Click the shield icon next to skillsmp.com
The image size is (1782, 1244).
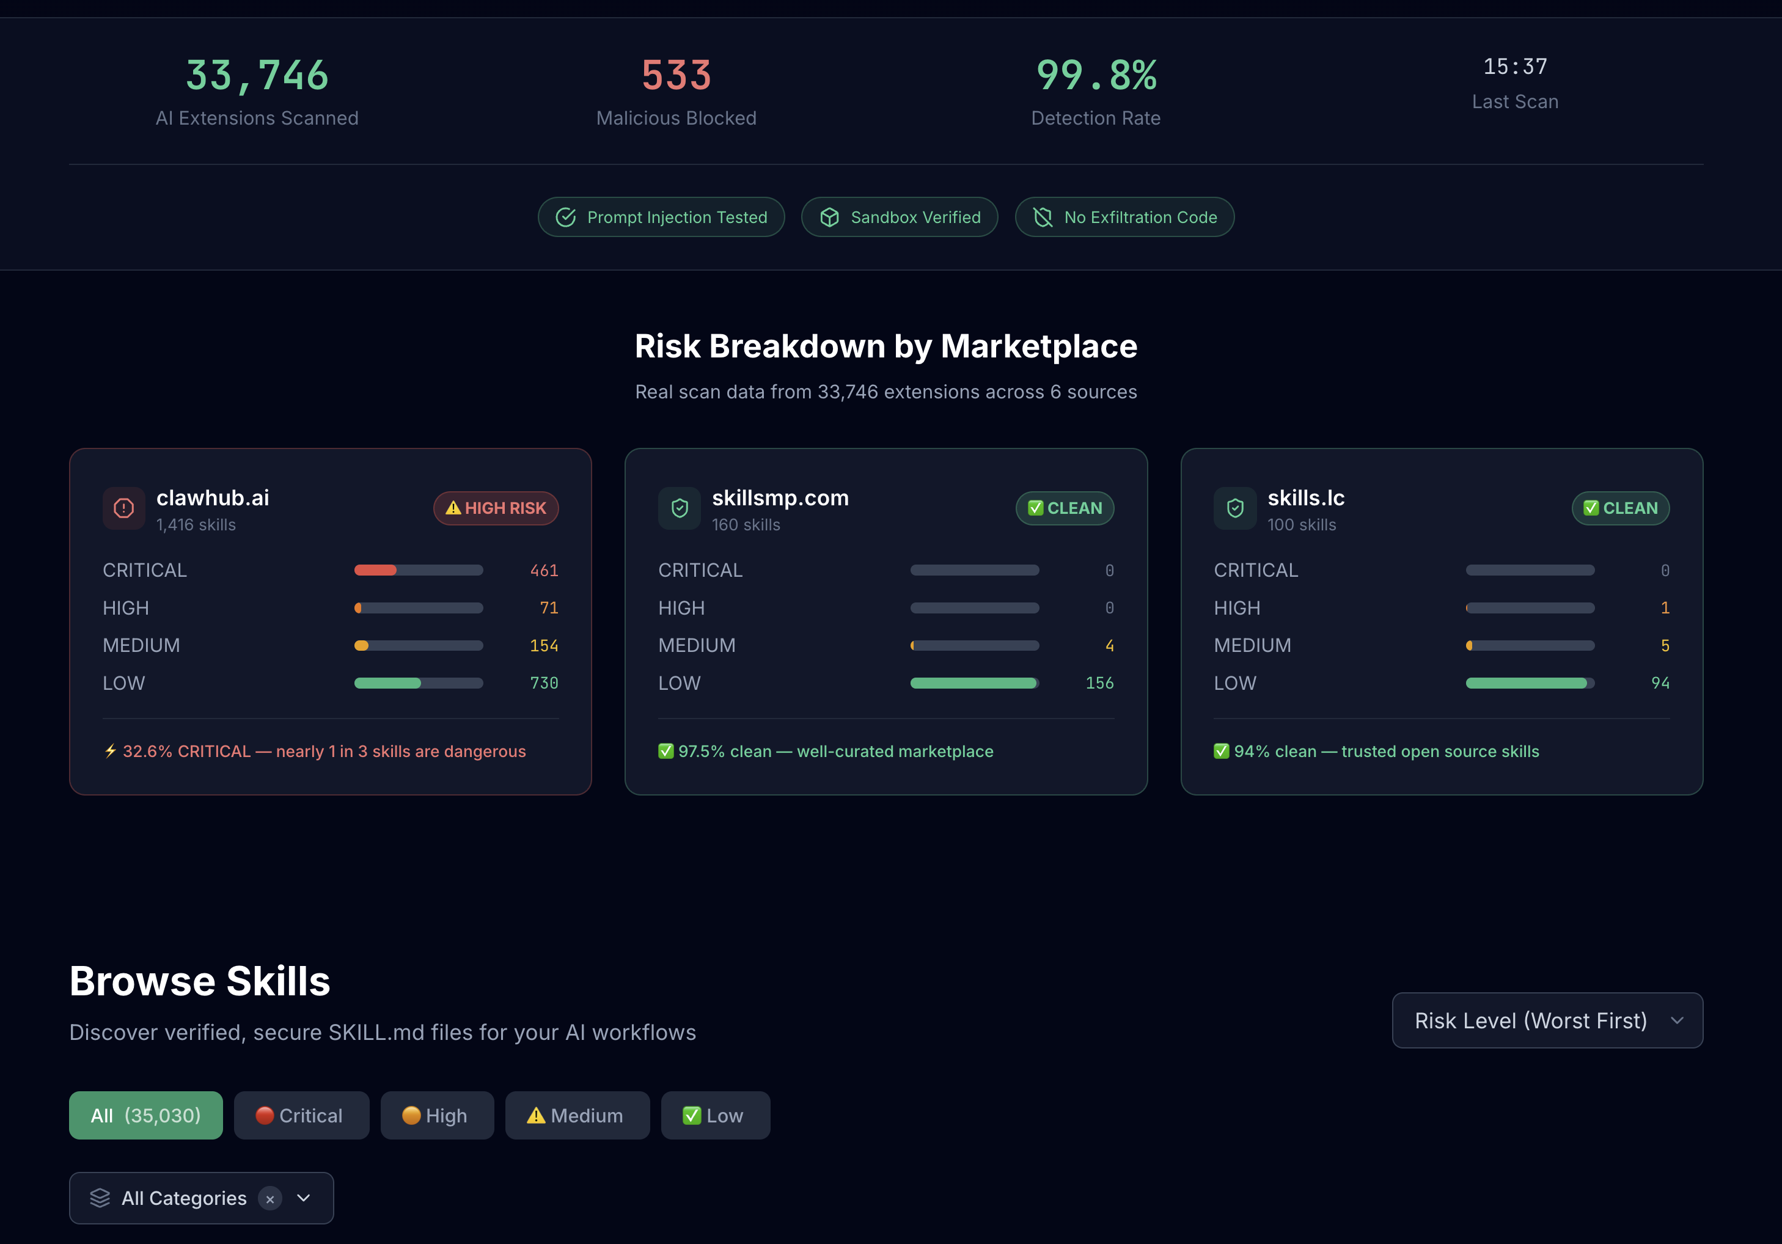(x=679, y=508)
